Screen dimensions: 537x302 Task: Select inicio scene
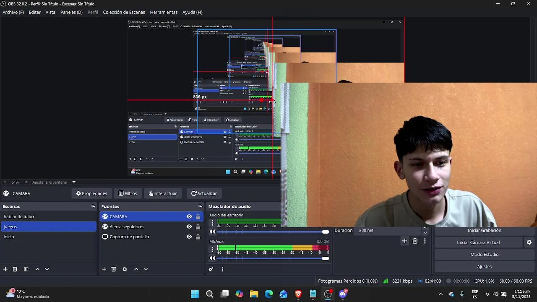48,237
